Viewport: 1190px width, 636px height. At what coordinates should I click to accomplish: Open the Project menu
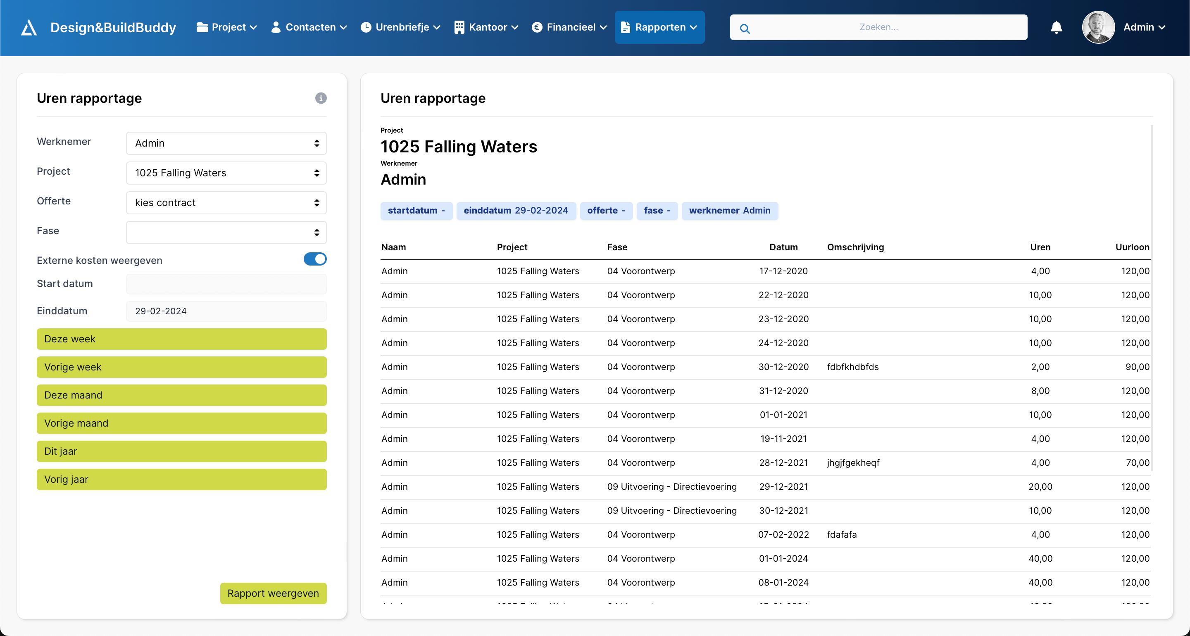pyautogui.click(x=227, y=27)
